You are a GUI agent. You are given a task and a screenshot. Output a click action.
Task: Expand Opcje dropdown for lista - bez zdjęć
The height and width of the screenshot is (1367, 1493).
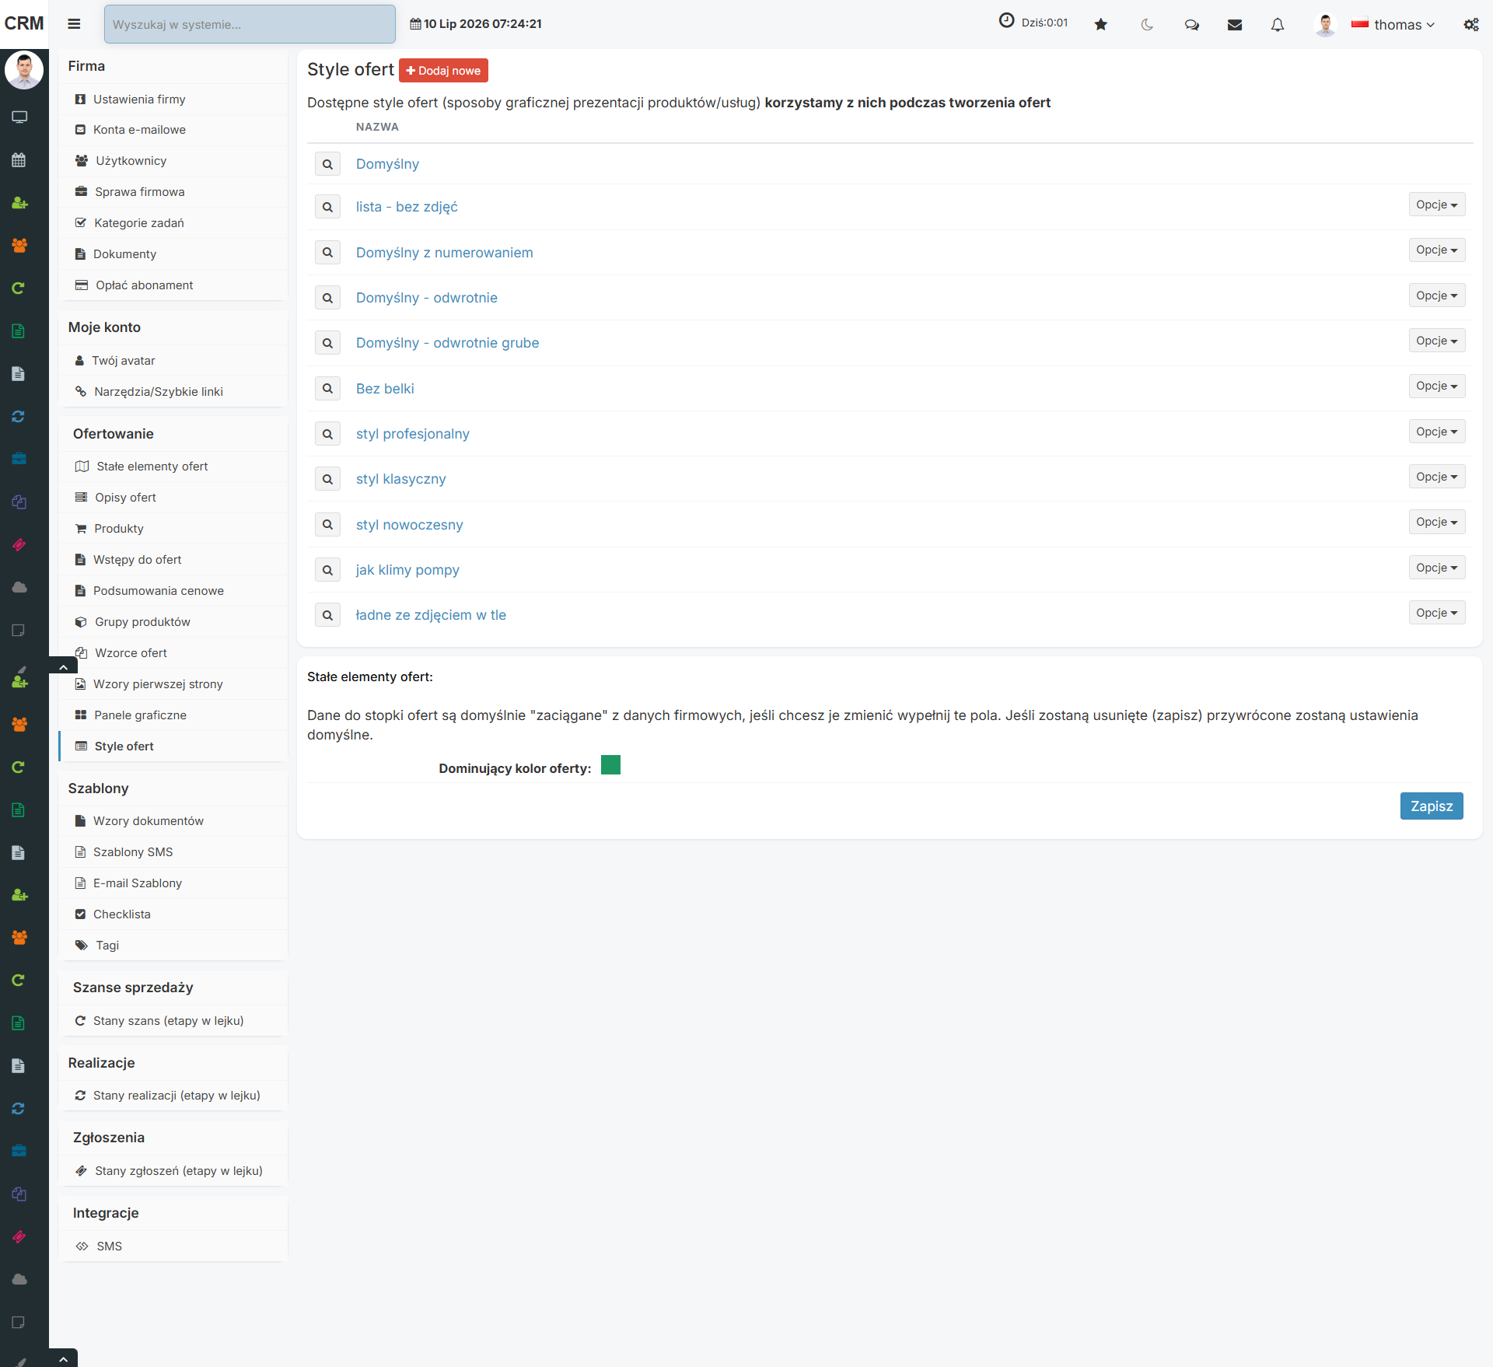pos(1436,205)
